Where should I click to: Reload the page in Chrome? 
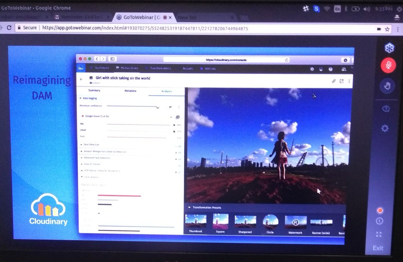pyautogui.click(x=9, y=28)
